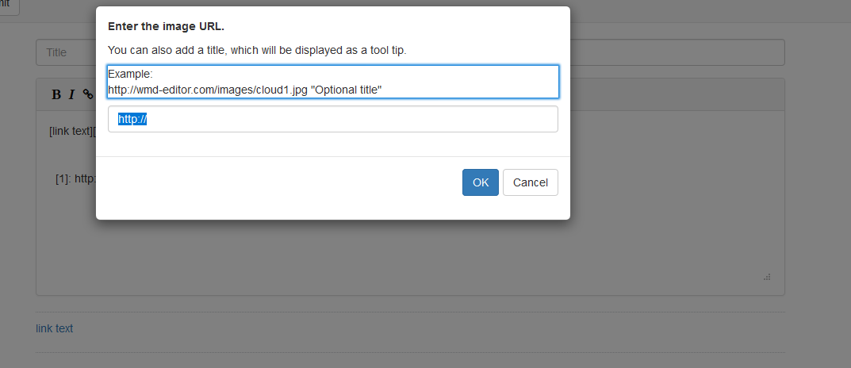
Task: Grab the editor resize handle
Action: click(767, 277)
